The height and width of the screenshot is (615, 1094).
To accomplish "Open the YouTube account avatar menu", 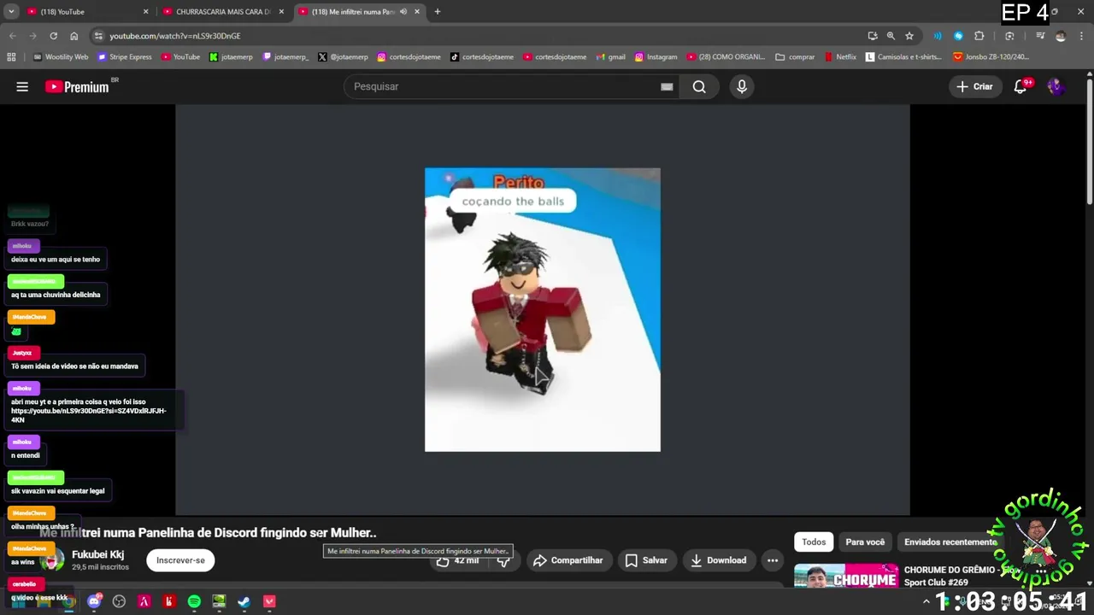I will coord(1056,86).
